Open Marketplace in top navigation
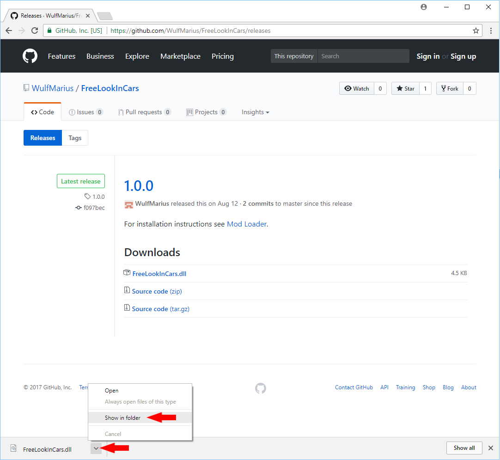Screen dimensions: 500x460 pos(181,56)
